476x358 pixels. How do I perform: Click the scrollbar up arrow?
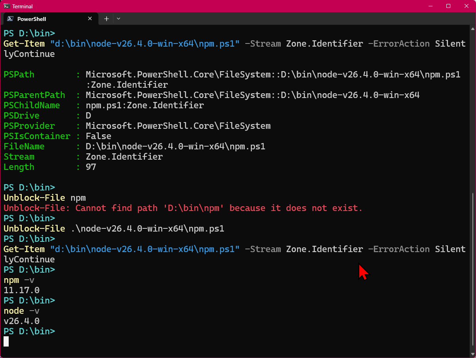click(472, 28)
